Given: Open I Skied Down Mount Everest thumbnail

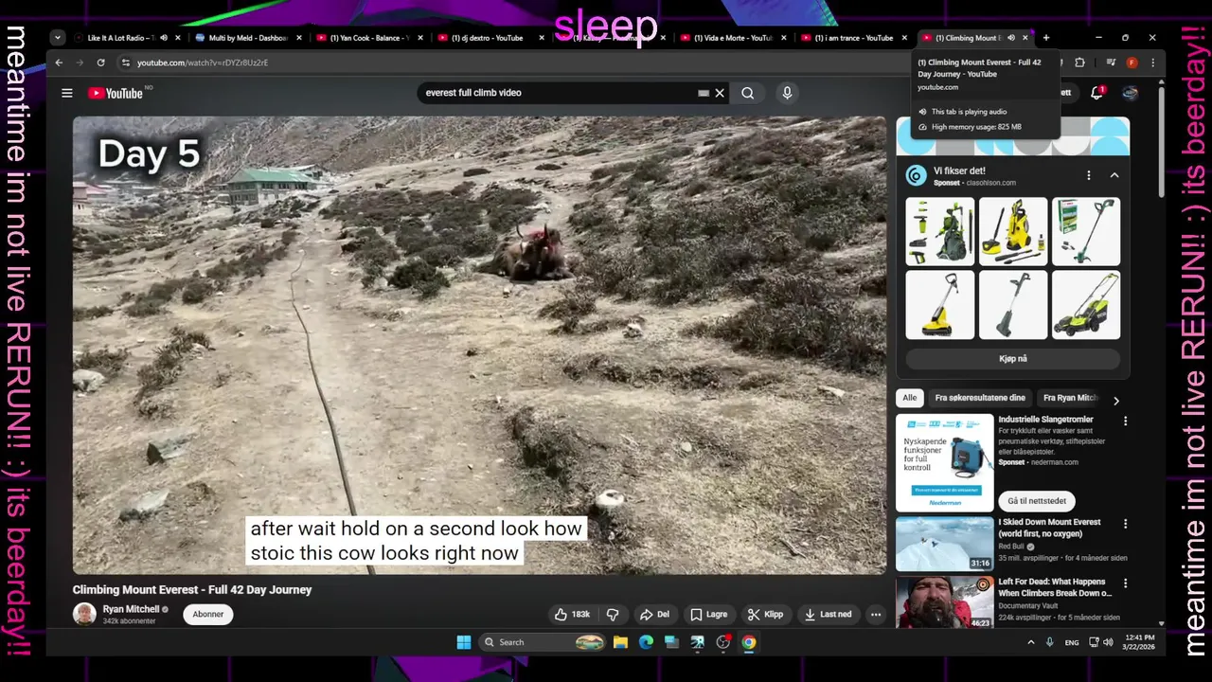Looking at the screenshot, I should pos(945,544).
